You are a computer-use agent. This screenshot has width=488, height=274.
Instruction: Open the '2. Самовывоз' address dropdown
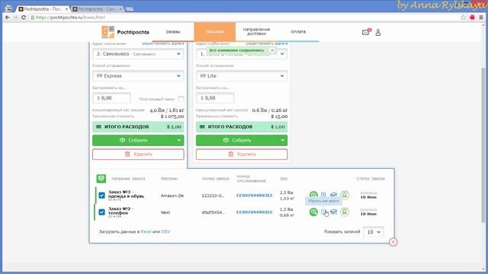tap(138, 54)
